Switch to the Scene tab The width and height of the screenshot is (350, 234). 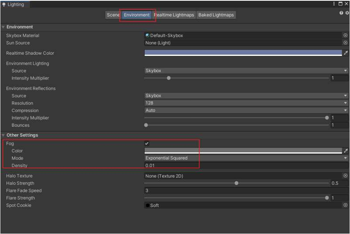113,15
